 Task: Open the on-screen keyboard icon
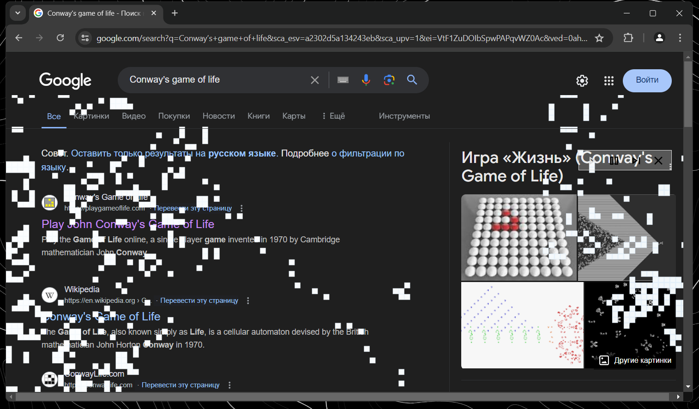coord(343,80)
